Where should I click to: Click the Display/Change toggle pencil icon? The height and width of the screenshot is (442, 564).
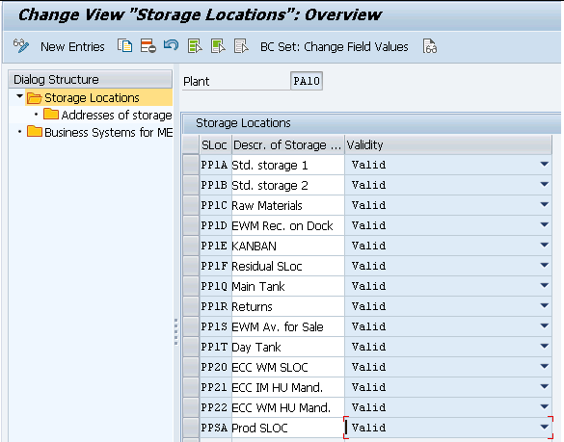pos(21,46)
